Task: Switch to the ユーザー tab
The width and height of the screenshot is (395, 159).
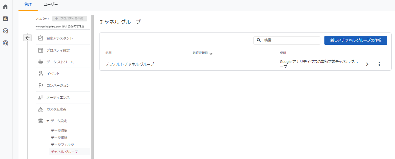Action: coord(51,4)
